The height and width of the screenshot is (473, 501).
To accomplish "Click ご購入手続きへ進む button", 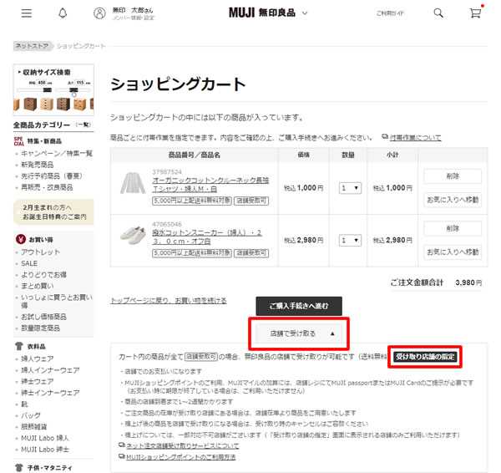I will coord(298,305).
